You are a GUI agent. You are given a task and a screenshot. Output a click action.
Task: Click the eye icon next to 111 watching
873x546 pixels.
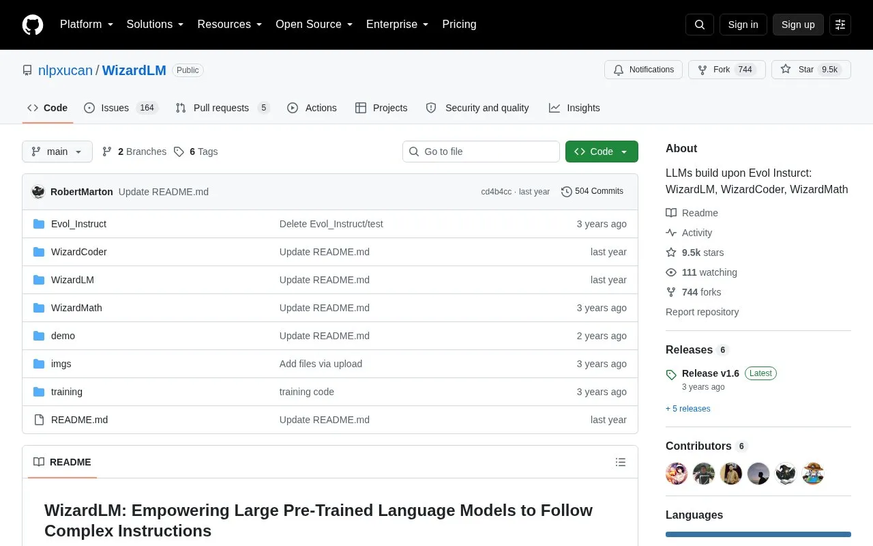pyautogui.click(x=671, y=272)
